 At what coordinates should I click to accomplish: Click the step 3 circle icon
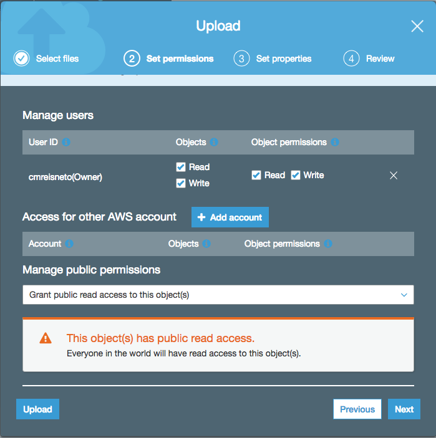pos(241,59)
